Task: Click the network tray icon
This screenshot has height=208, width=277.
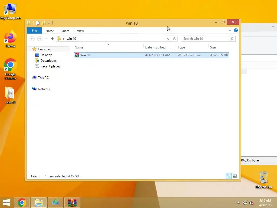Action: tap(245, 203)
